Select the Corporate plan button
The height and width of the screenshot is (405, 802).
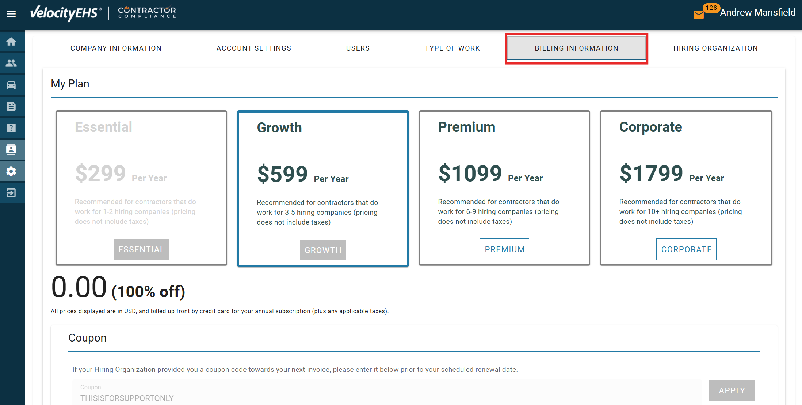[686, 249]
